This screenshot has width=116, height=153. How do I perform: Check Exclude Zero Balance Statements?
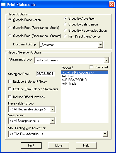click(x=10, y=89)
